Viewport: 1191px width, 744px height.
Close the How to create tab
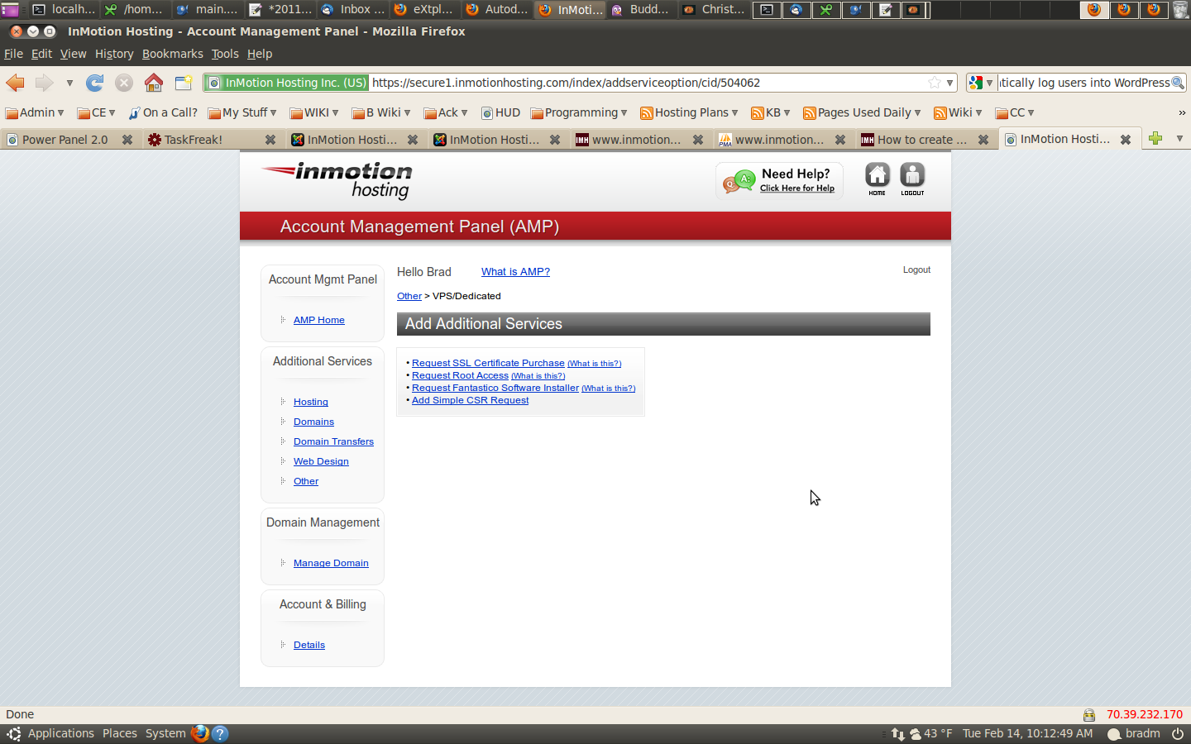pos(983,140)
